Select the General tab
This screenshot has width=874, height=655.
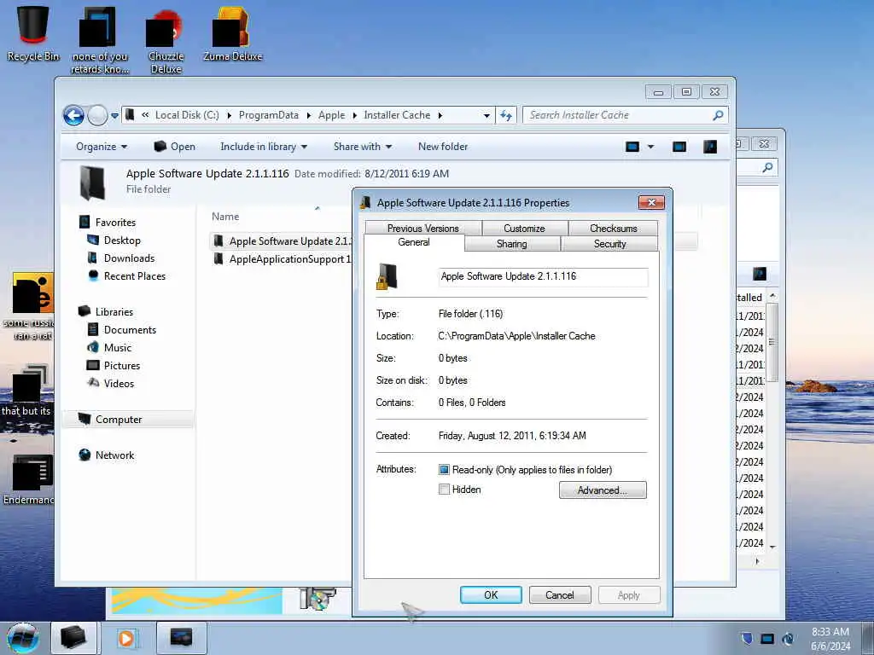pyautogui.click(x=414, y=242)
